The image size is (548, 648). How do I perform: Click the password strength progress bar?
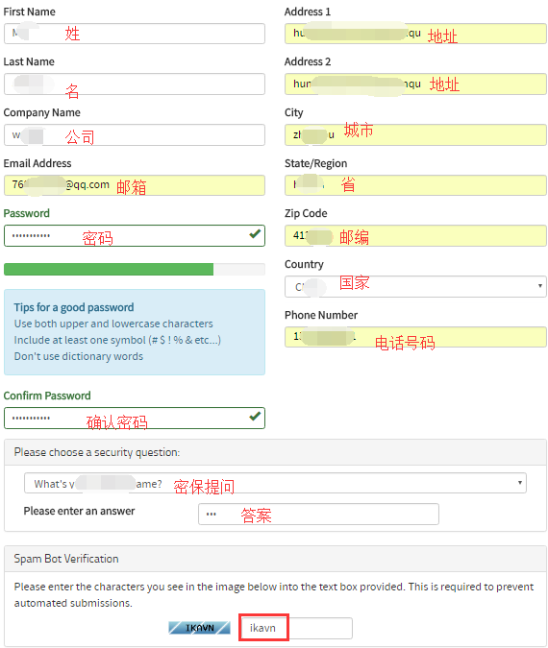[x=135, y=269]
